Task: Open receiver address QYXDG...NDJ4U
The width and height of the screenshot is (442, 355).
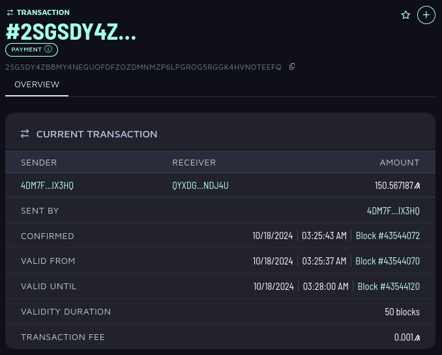Action: click(x=200, y=186)
